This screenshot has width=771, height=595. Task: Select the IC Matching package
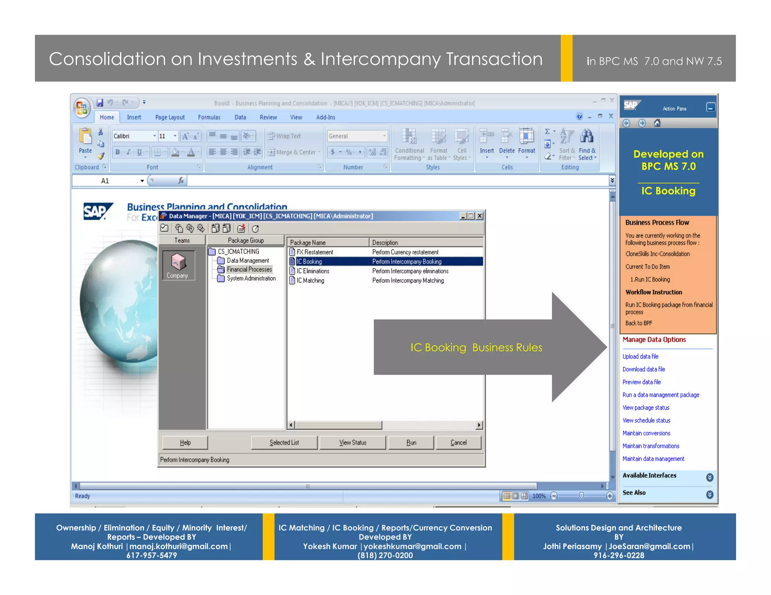pos(386,281)
